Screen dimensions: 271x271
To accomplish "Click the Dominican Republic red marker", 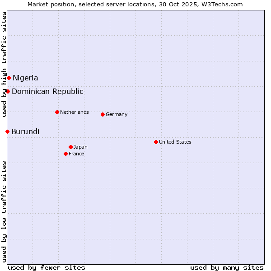I will (x=8, y=91).
